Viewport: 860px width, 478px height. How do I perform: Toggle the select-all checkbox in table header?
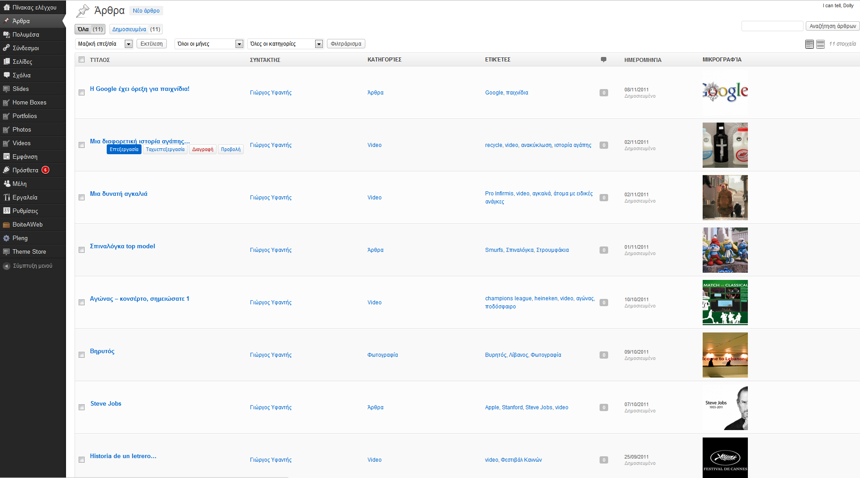tap(82, 60)
